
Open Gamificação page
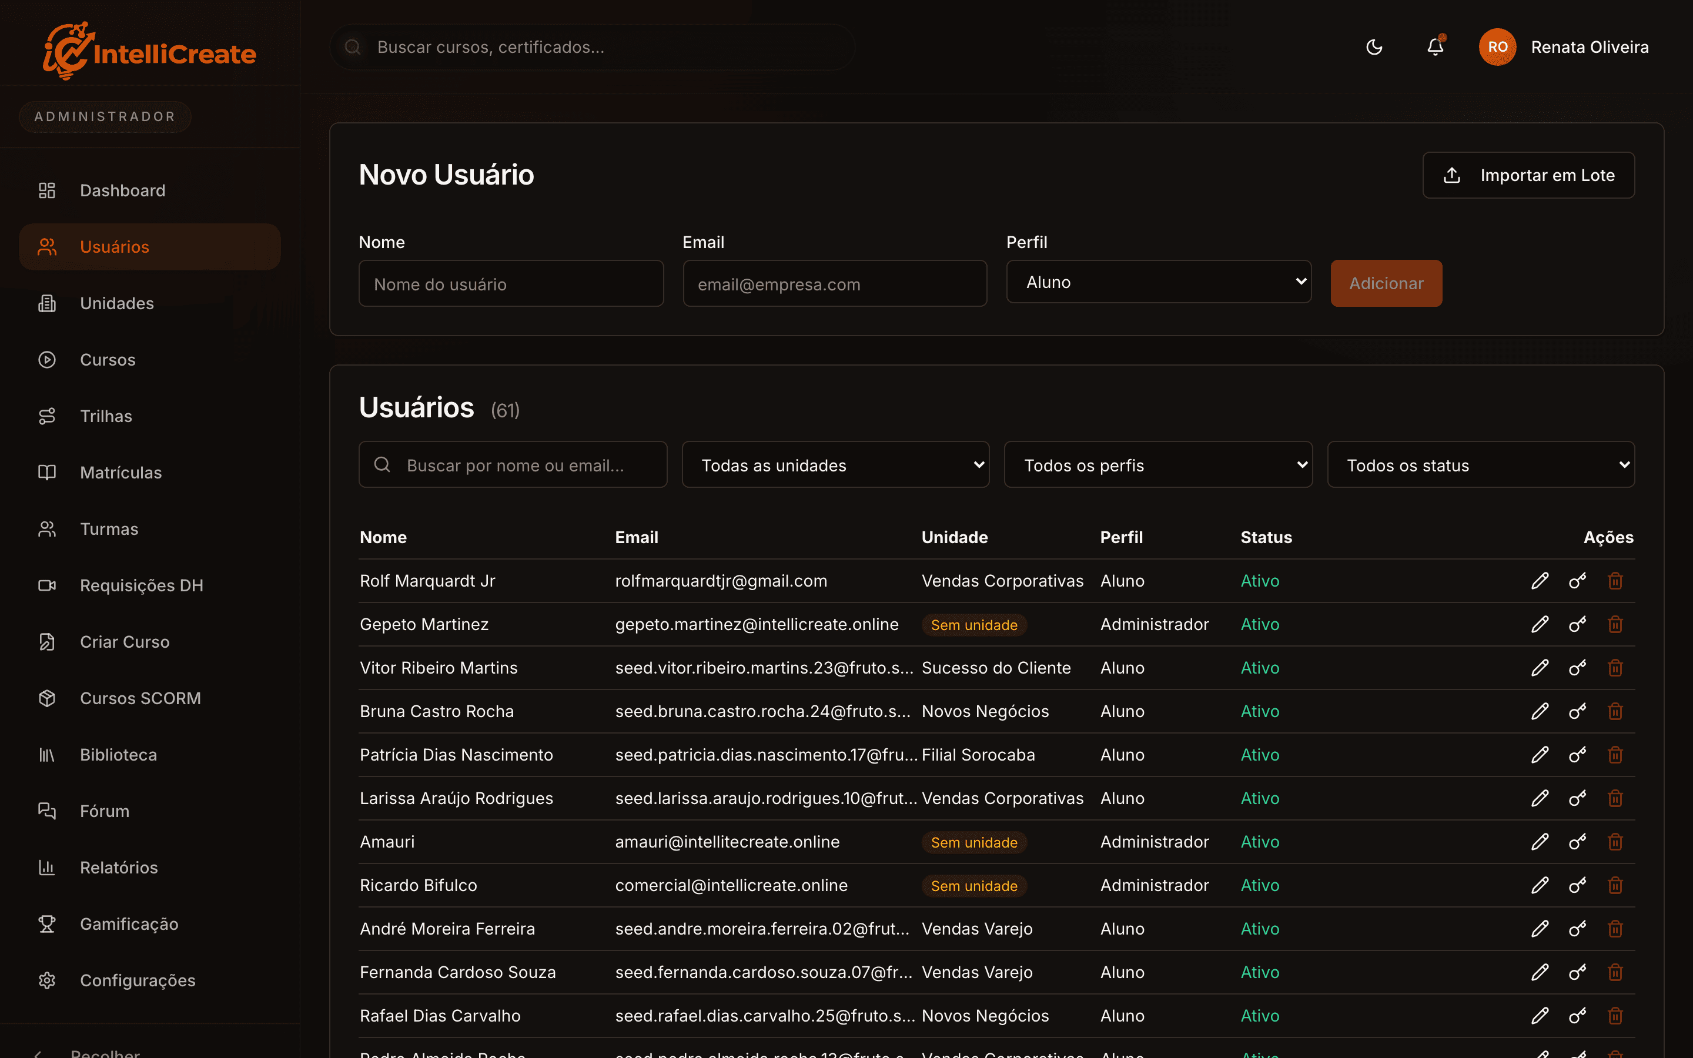coord(150,925)
